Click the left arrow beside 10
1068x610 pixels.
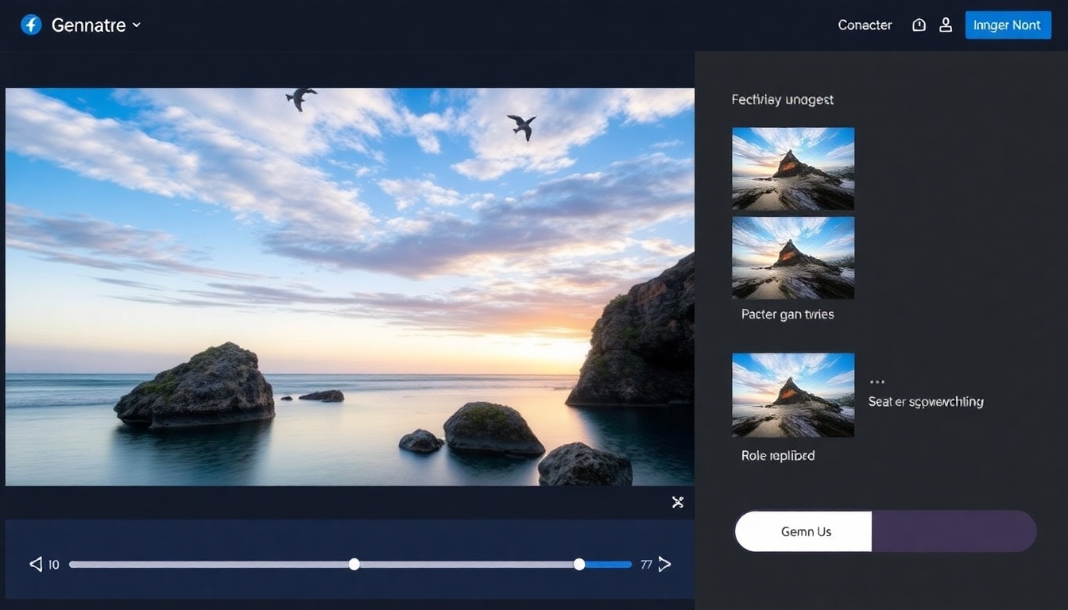(36, 565)
